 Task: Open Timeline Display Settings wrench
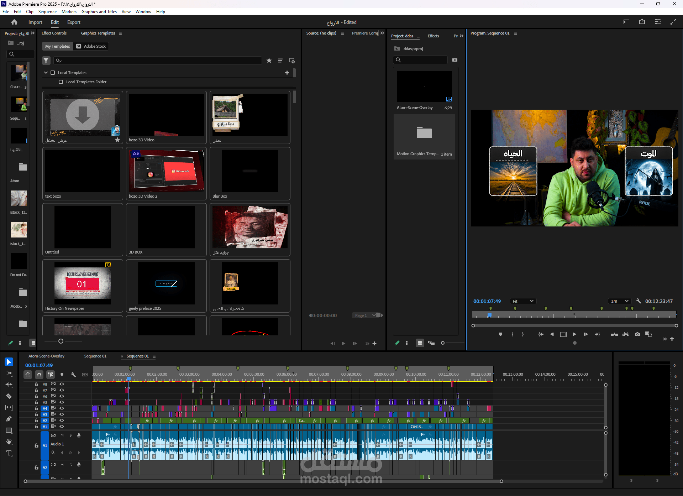(73, 375)
